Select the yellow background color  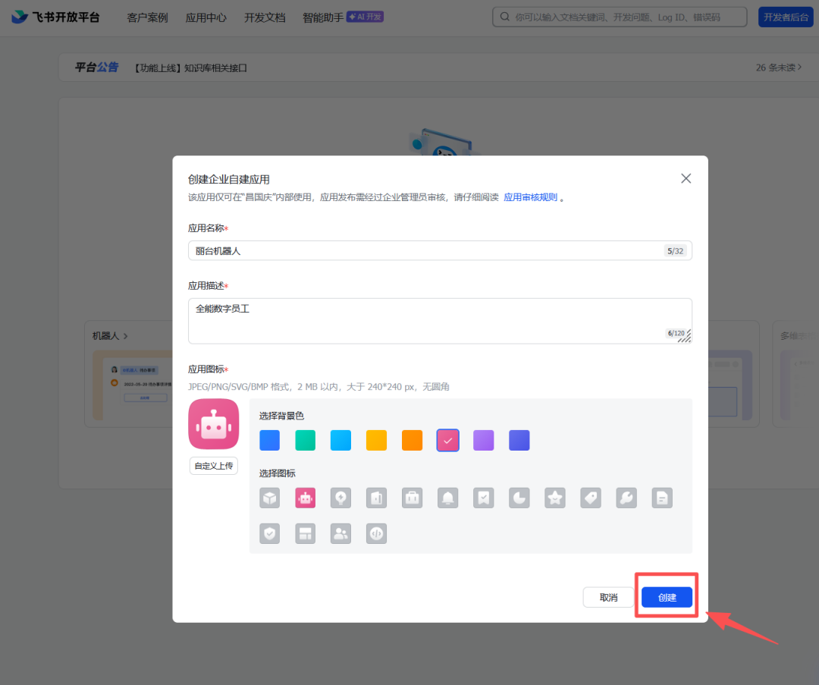coord(377,441)
